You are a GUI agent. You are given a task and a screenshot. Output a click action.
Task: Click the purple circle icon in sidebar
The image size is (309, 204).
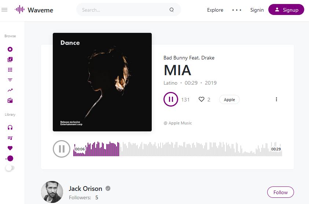pos(10,158)
